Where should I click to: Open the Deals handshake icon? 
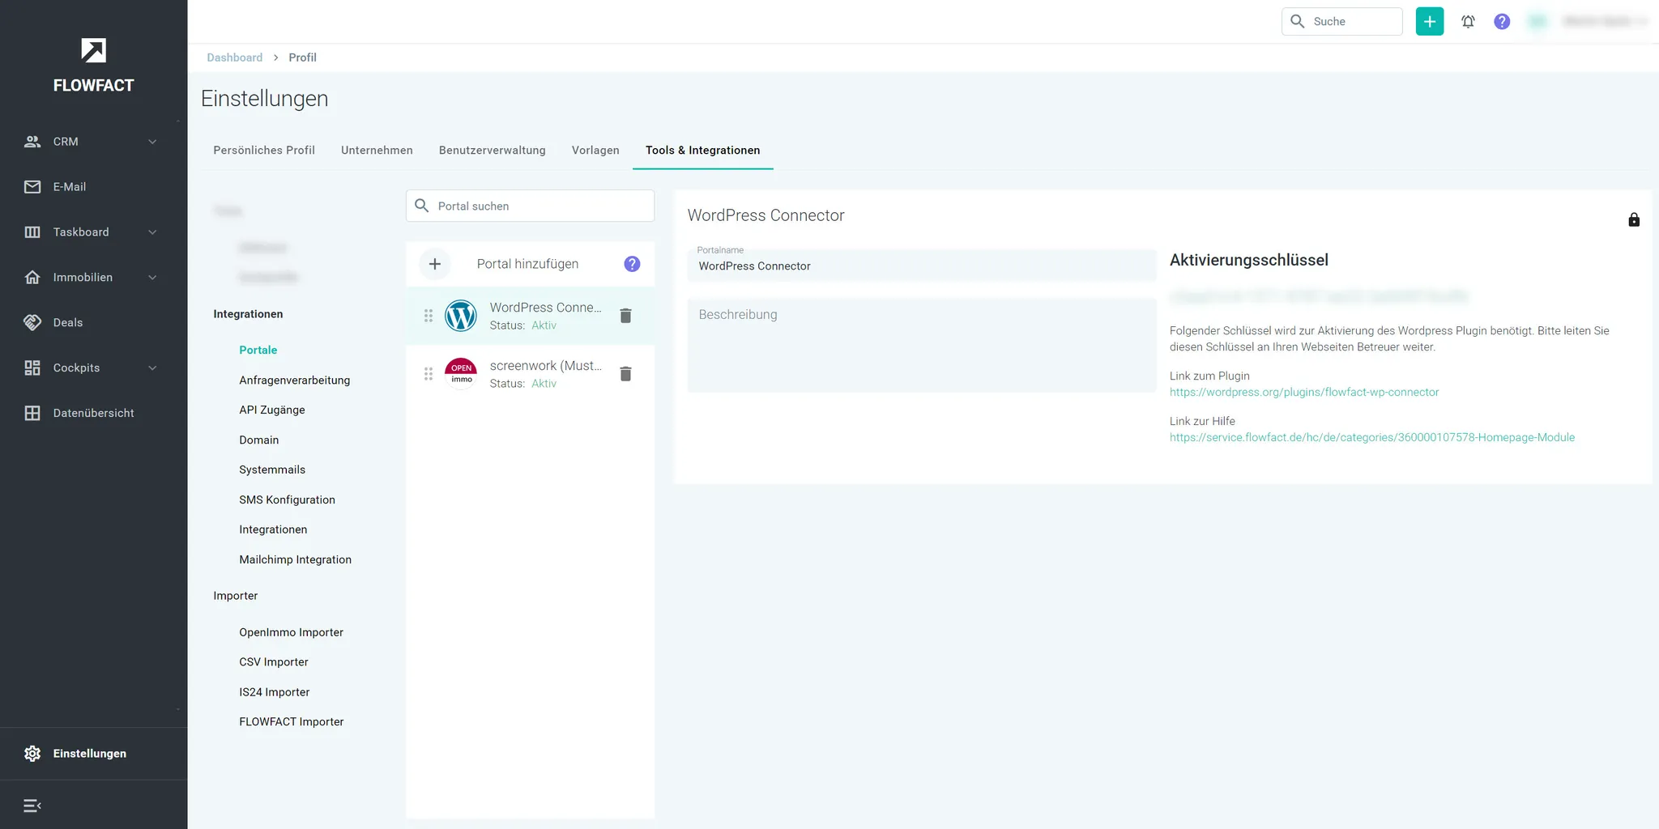point(32,322)
